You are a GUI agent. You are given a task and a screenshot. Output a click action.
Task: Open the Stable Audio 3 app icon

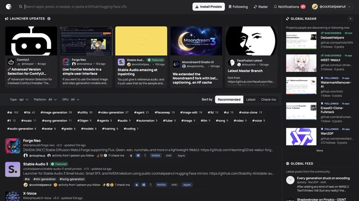13,169
